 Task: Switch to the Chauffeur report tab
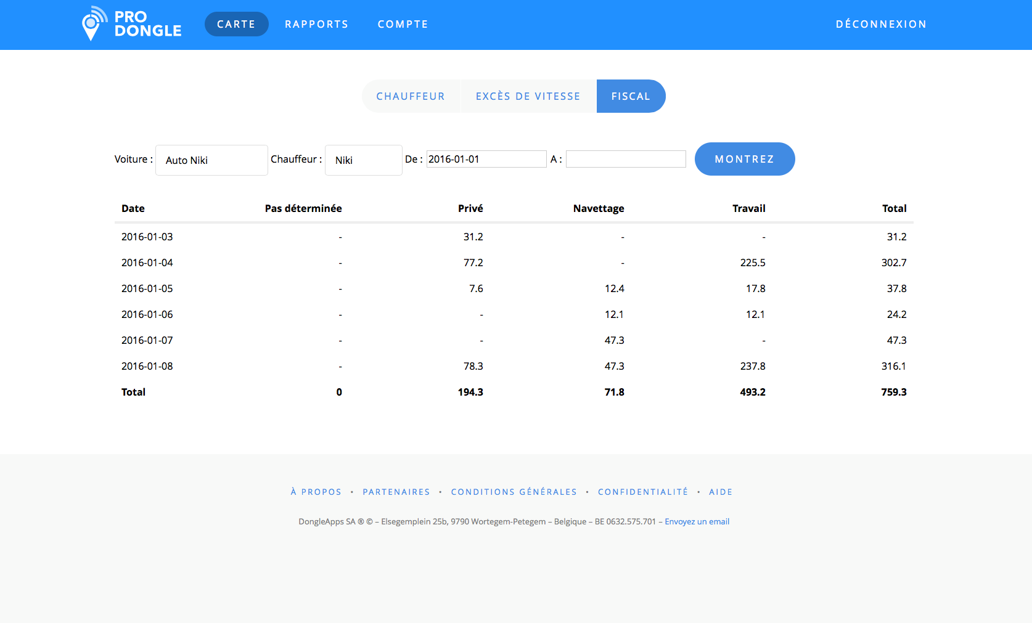tap(411, 96)
